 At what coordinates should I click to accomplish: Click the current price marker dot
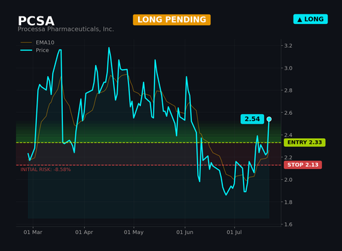tap(269, 119)
